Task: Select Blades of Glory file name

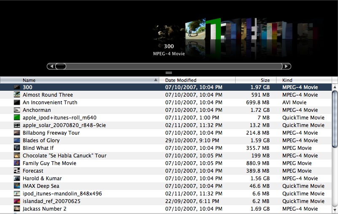Action: click(x=41, y=141)
